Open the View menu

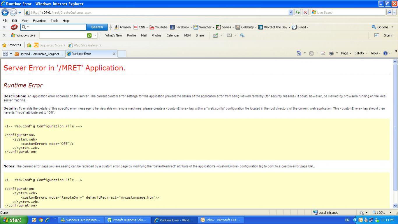(25, 21)
